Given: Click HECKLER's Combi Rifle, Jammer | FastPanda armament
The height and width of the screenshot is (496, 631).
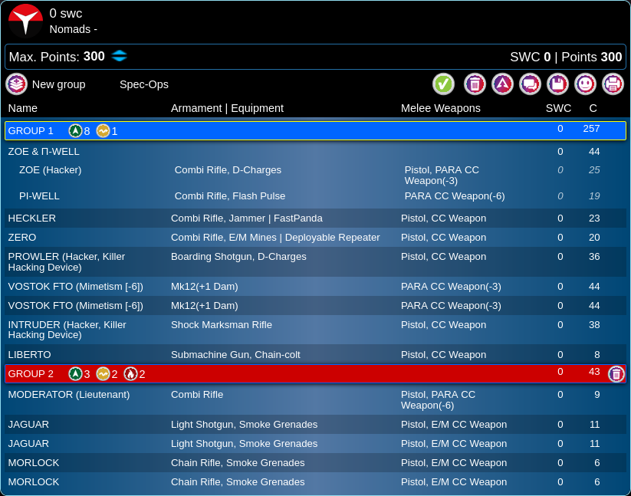Looking at the screenshot, I should (x=247, y=218).
